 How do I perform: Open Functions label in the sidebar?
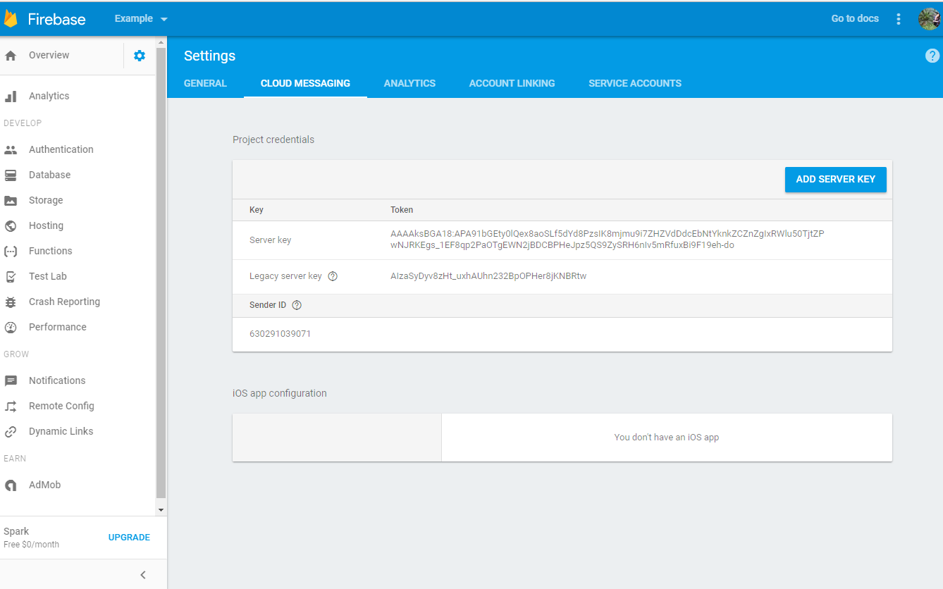(x=50, y=251)
